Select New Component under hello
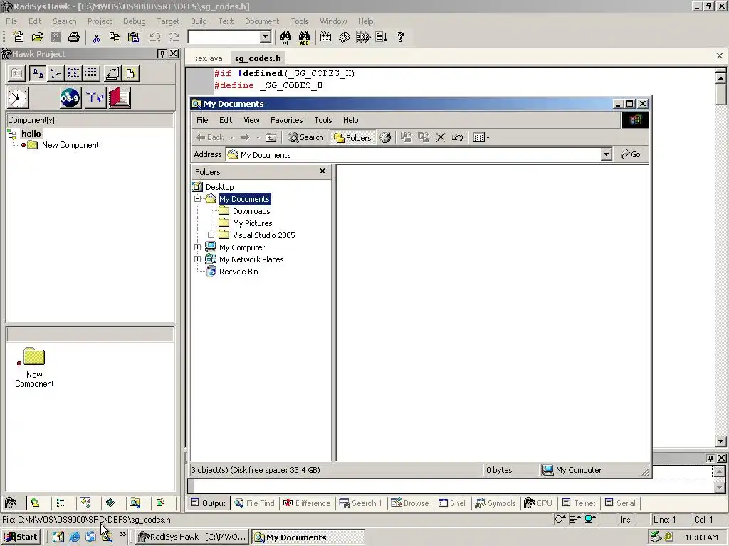The height and width of the screenshot is (546, 729). pyautogui.click(x=70, y=145)
